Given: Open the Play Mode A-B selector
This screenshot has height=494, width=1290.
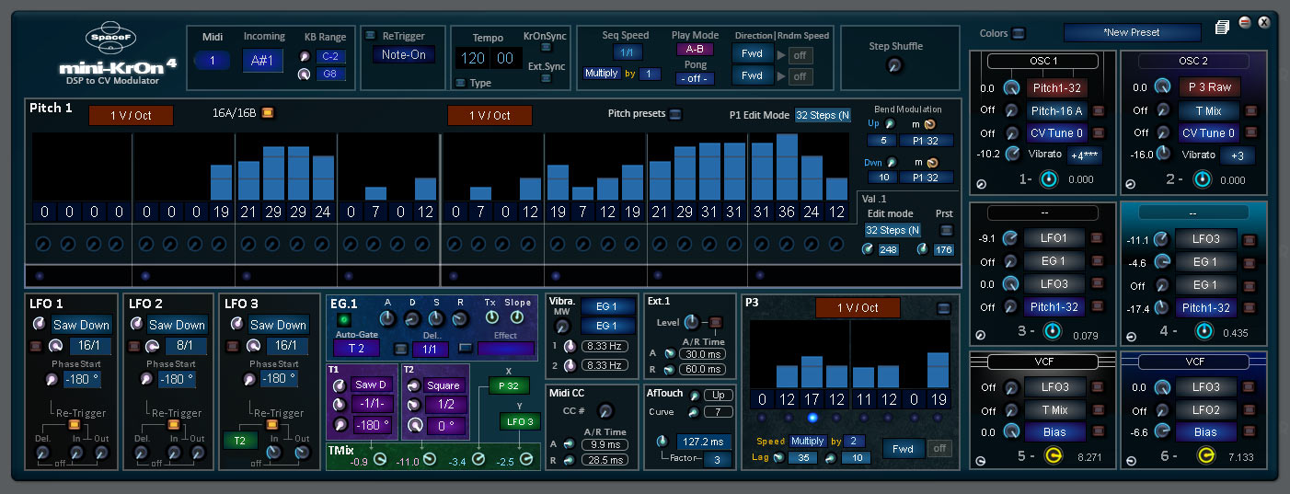Looking at the screenshot, I should [695, 49].
